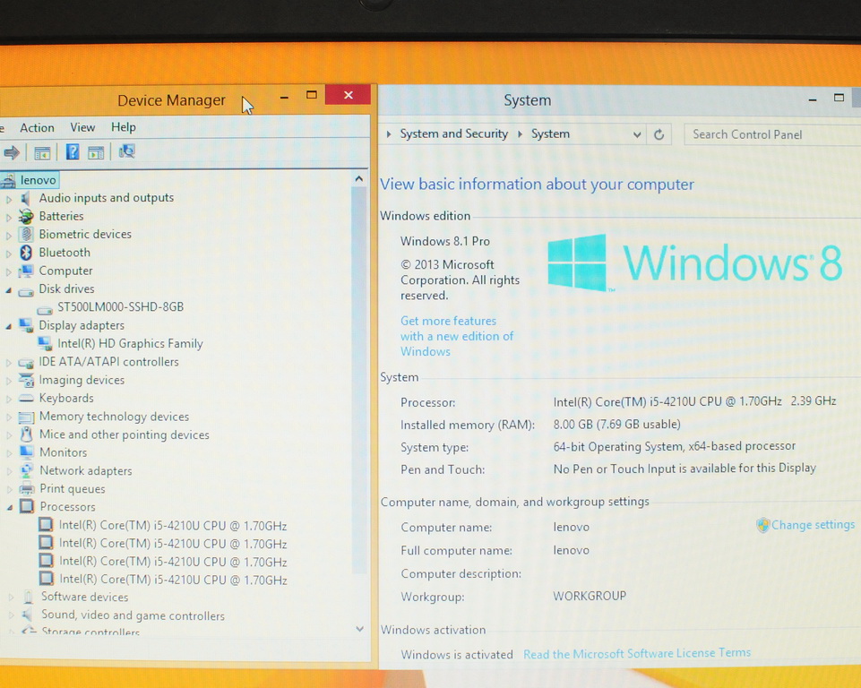Click the Keyboards category icon
Viewport: 861px width, 688px height.
click(26, 398)
